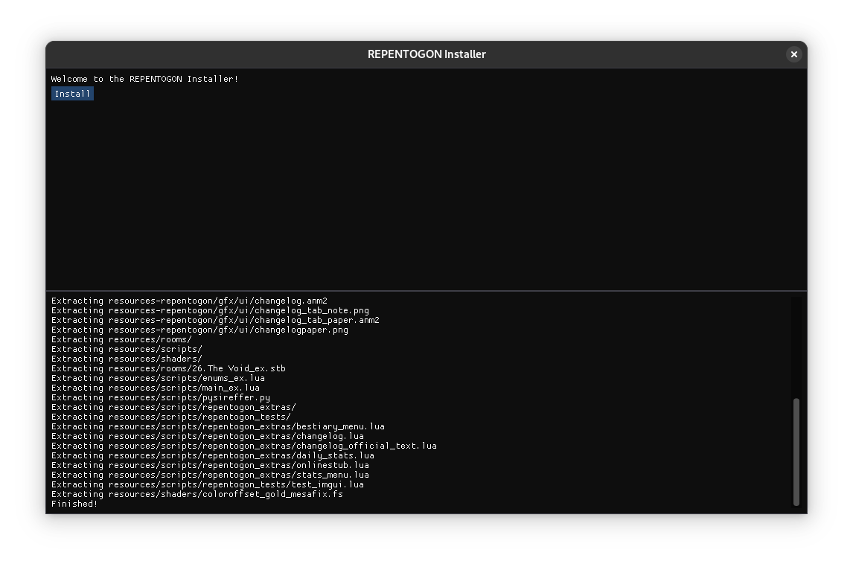Close the REPENTOGON Installer window
This screenshot has height=564, width=853.
[793, 54]
